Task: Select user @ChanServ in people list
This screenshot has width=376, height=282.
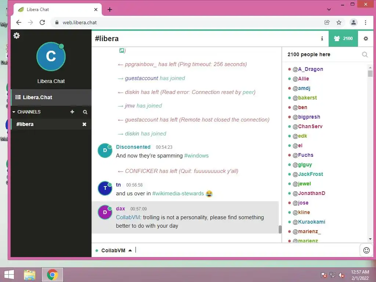Action: point(307,126)
